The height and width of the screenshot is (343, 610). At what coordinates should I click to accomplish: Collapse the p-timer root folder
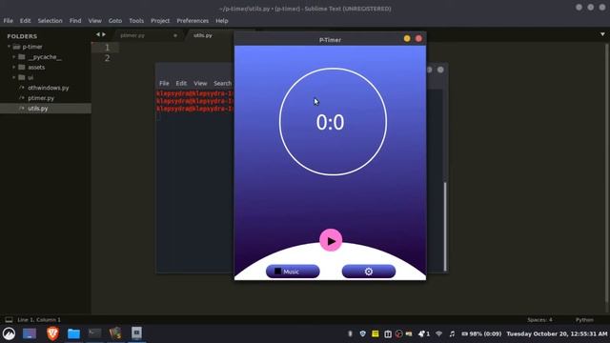coord(9,47)
